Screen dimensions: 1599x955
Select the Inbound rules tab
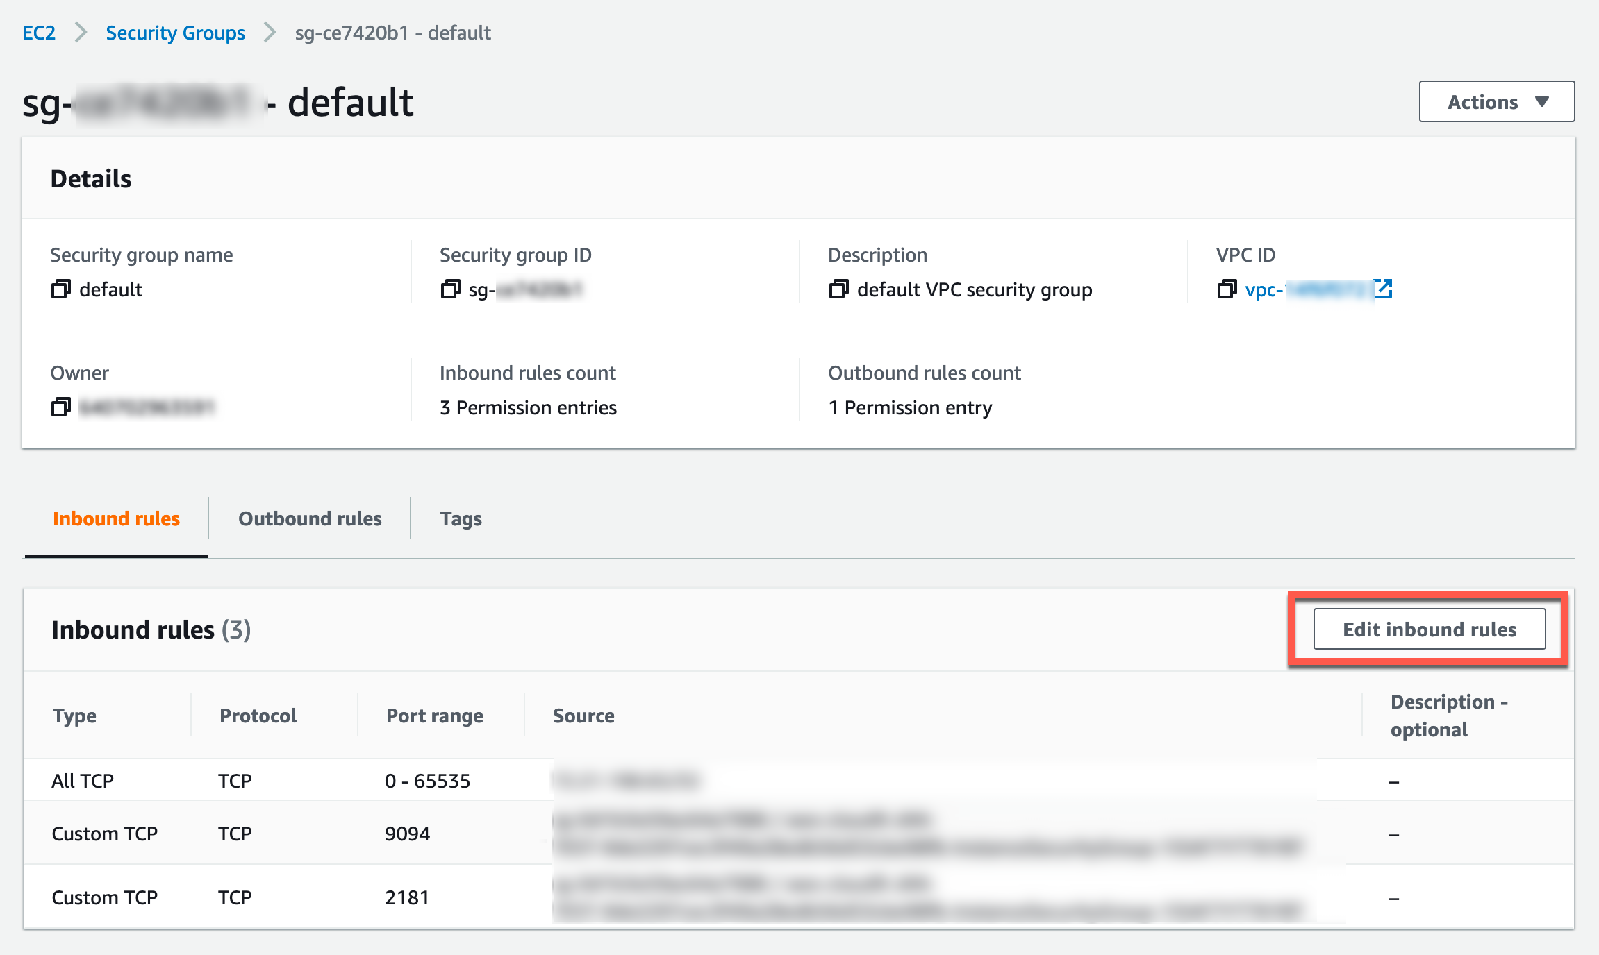click(x=116, y=518)
